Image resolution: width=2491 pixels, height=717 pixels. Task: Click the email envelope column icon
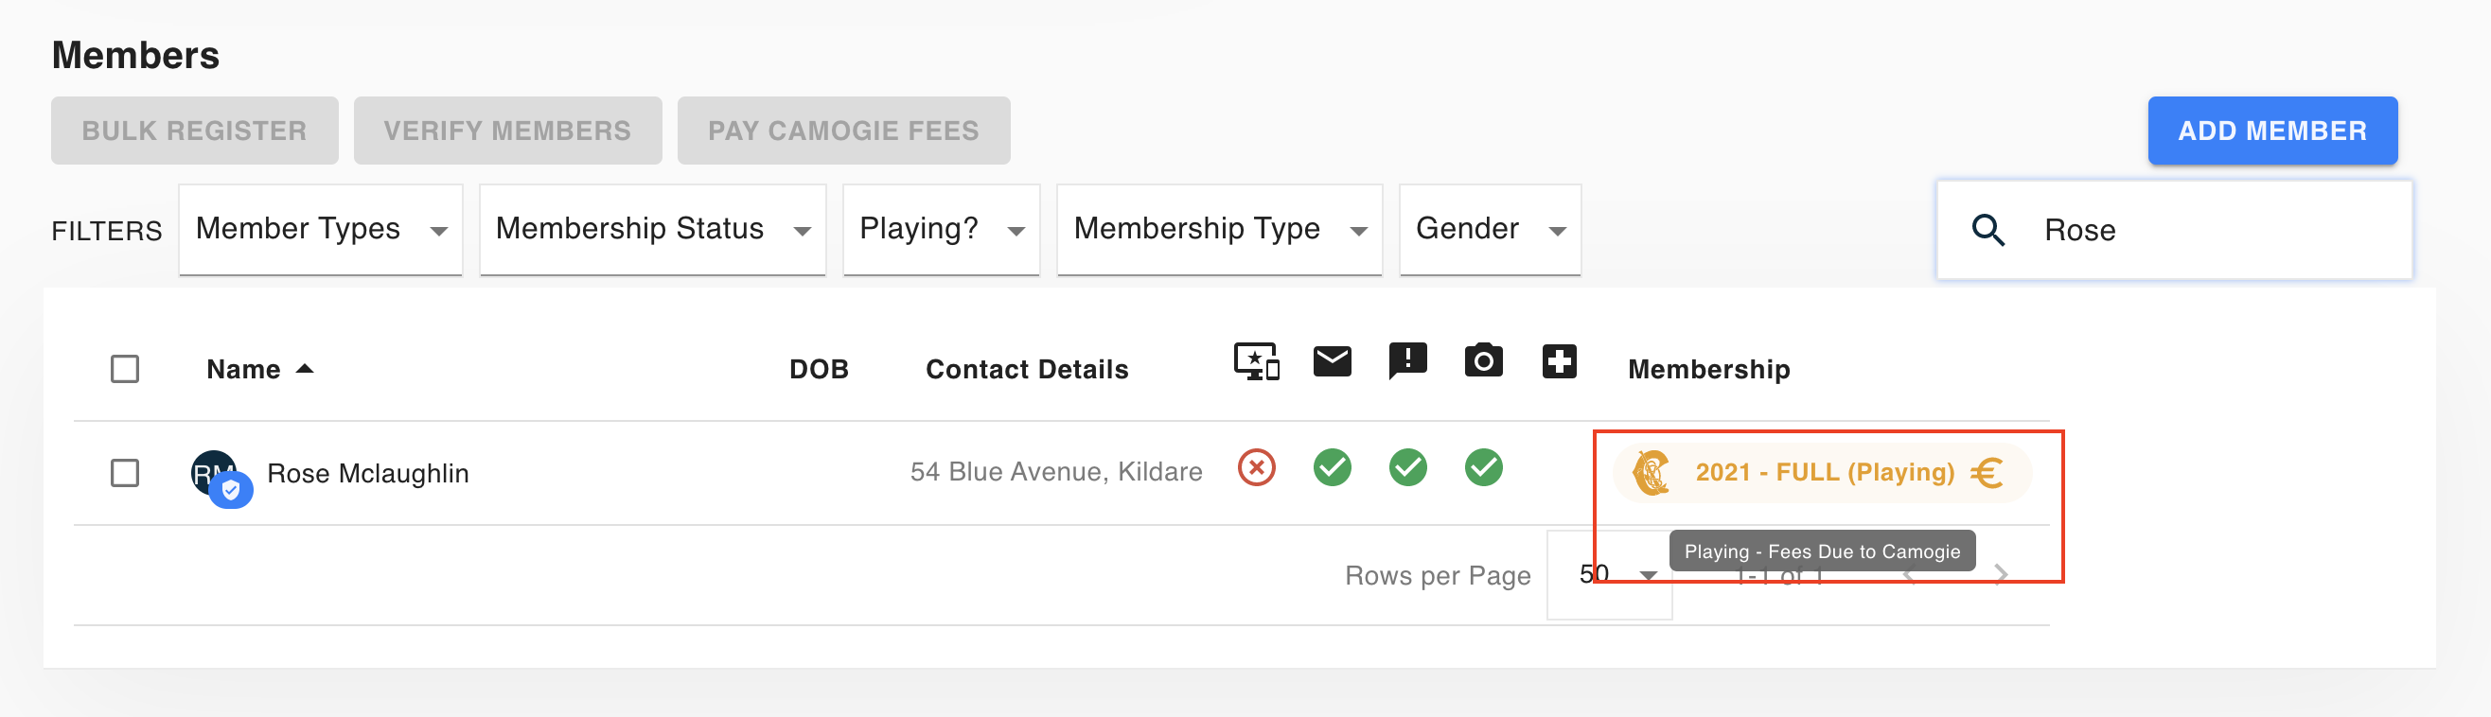(1332, 361)
